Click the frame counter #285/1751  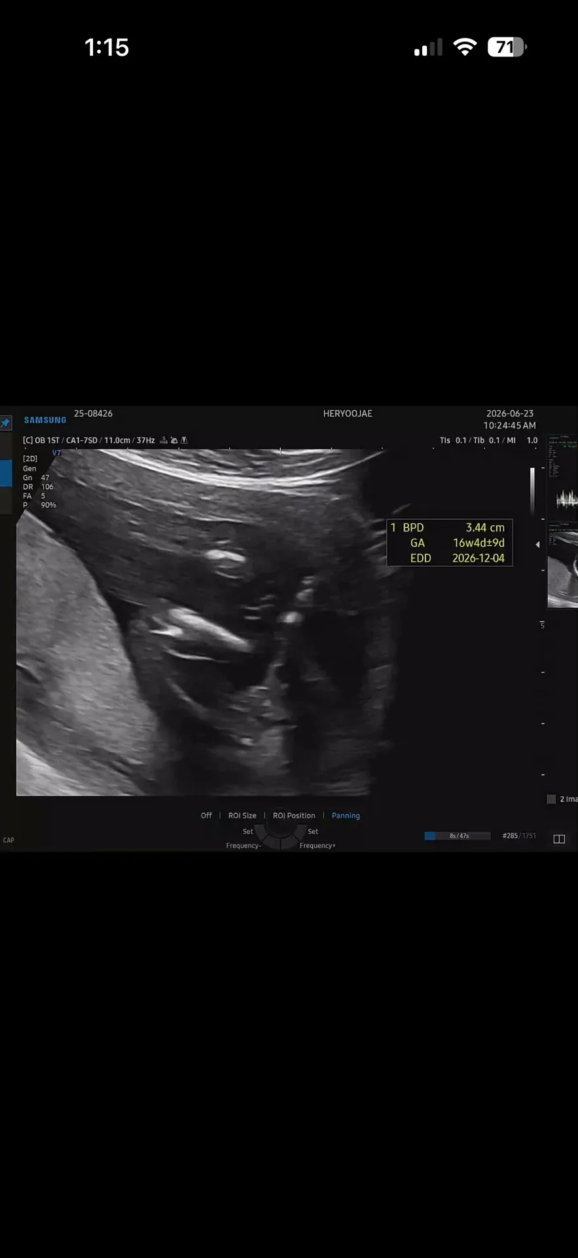click(519, 835)
